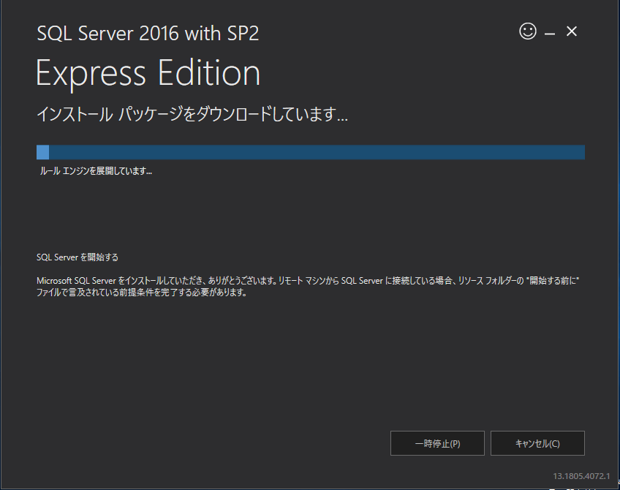Viewport: 620px width, 490px height.
Task: Click the smiley face feedback icon
Action: tap(527, 31)
